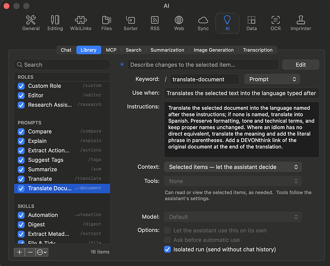Toggle the Digest skill checkbox
The height and width of the screenshot is (266, 330).
21,225
